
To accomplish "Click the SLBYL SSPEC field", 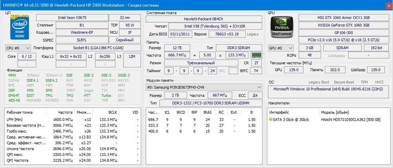I will pos(82,40).
